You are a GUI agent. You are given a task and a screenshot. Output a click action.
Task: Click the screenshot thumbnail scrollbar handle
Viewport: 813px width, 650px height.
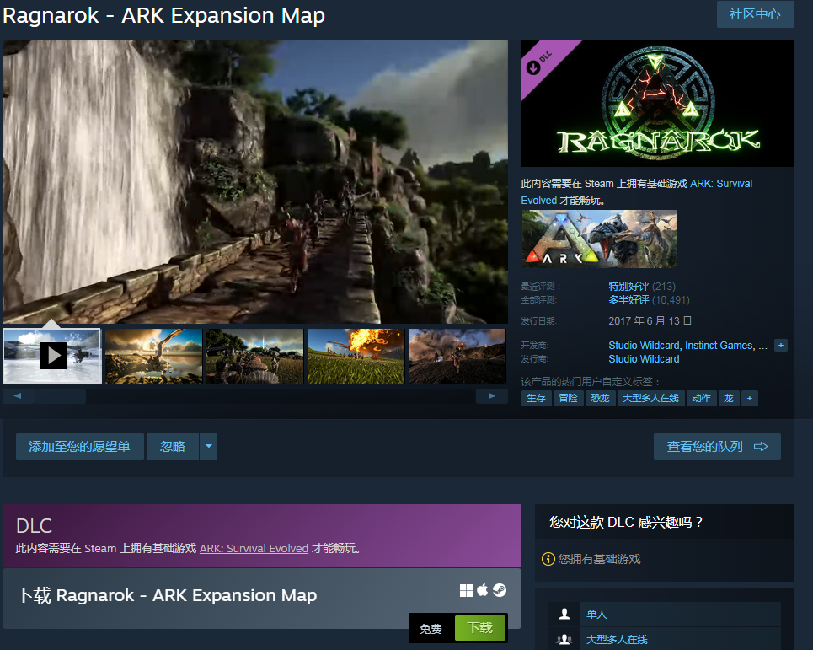click(x=61, y=396)
